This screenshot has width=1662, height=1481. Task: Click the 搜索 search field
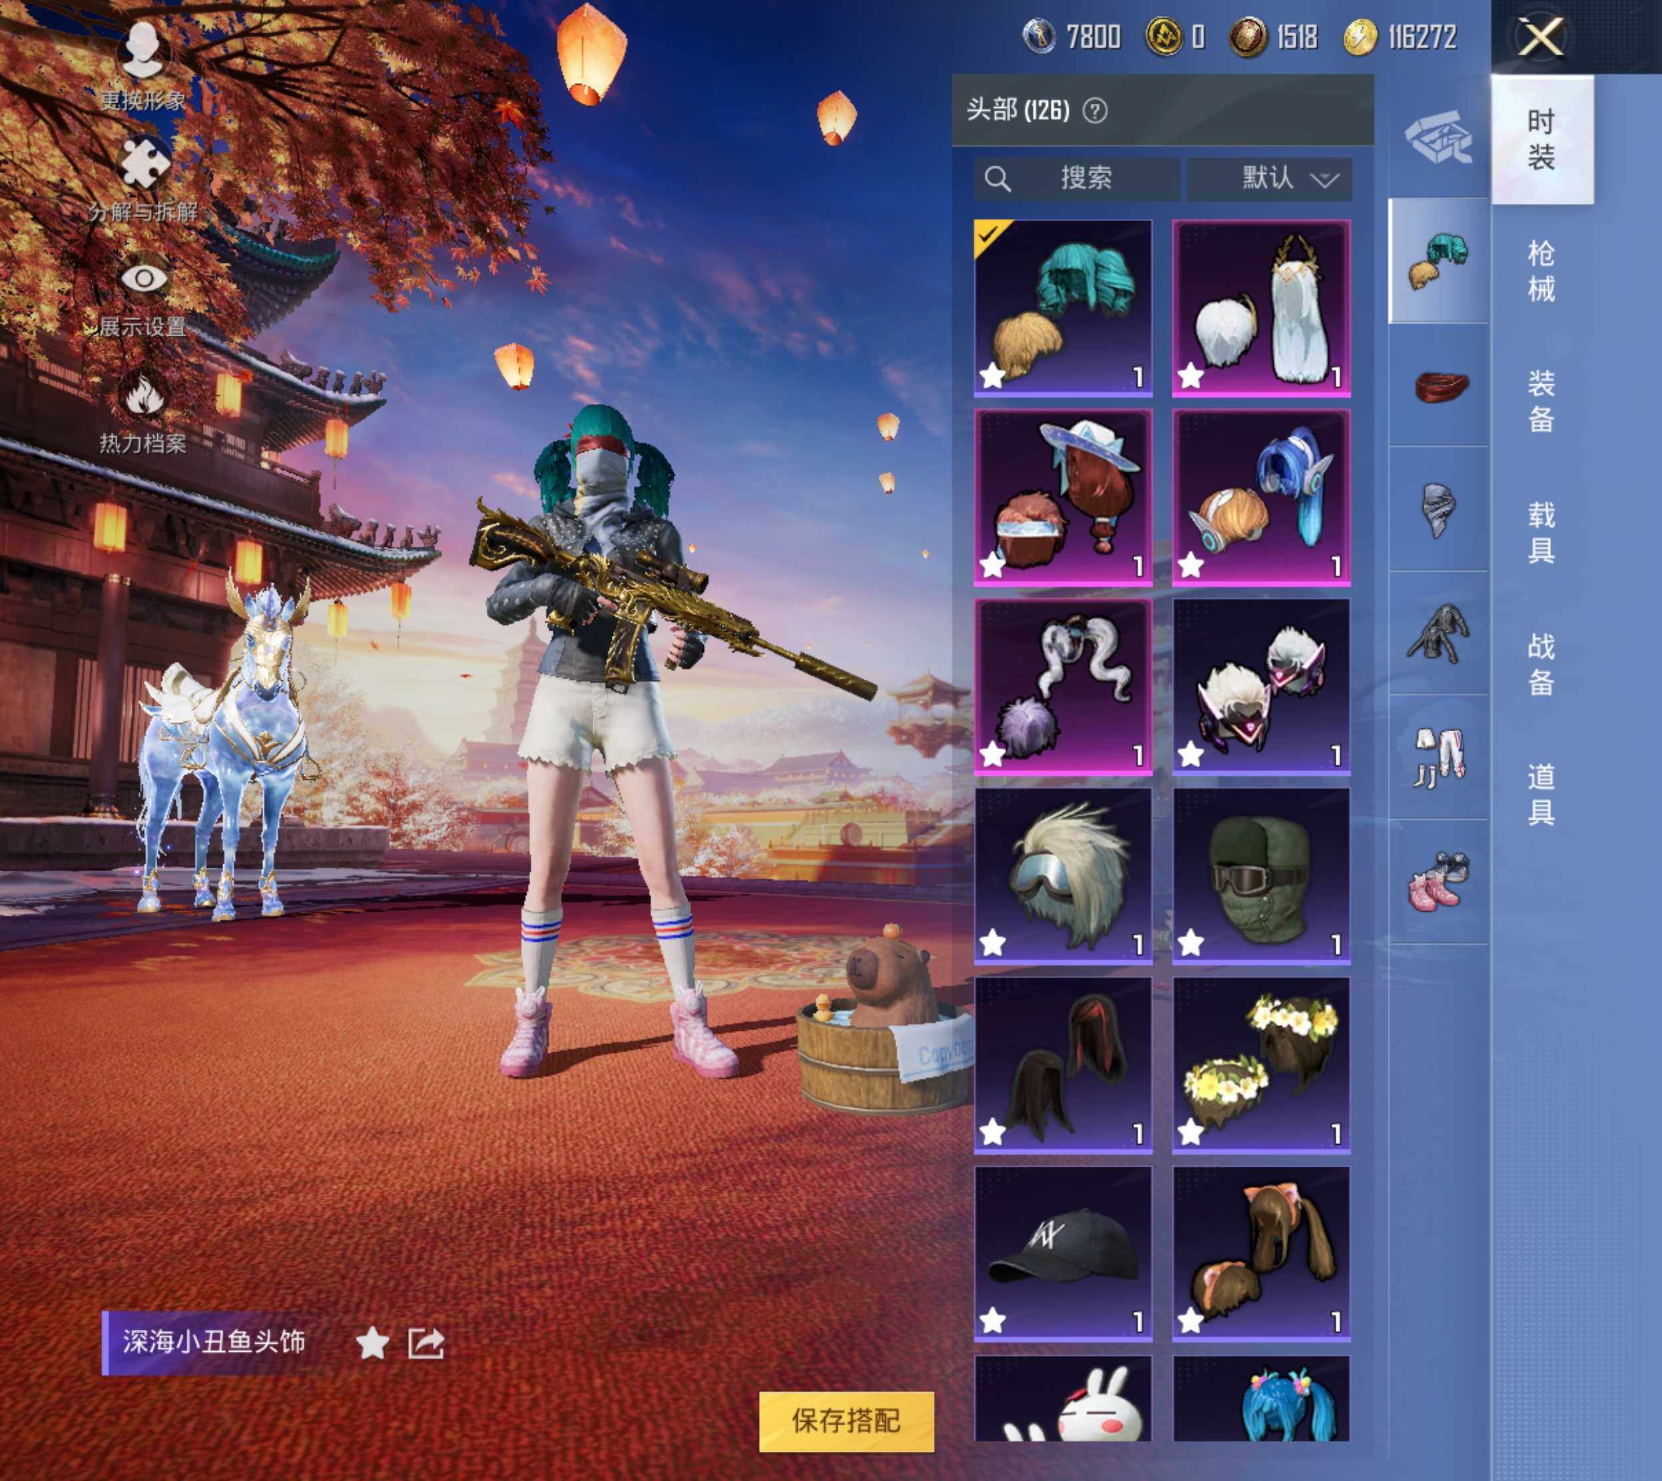pyautogui.click(x=1076, y=178)
